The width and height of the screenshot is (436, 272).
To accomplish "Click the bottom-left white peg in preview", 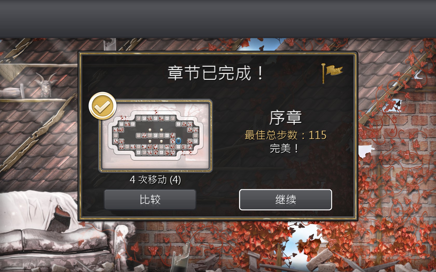I will coord(150,141).
